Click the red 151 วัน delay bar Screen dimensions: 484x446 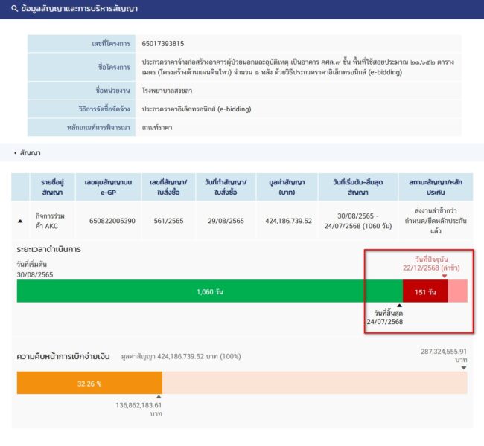(x=424, y=291)
